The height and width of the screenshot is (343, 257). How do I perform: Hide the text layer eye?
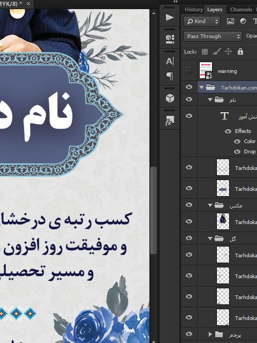[x=189, y=116]
